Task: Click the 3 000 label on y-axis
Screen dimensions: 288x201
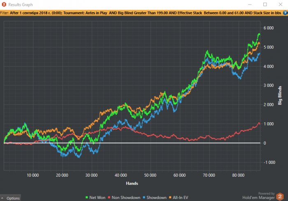Action: pyautogui.click(x=268, y=85)
